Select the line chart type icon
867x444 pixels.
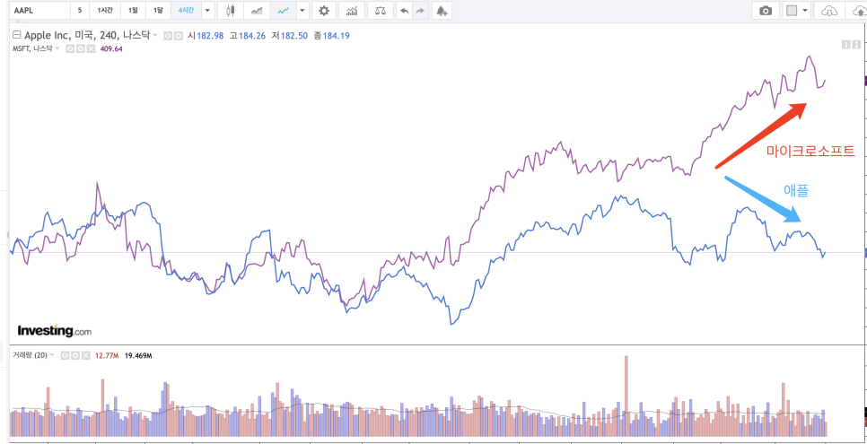point(283,11)
